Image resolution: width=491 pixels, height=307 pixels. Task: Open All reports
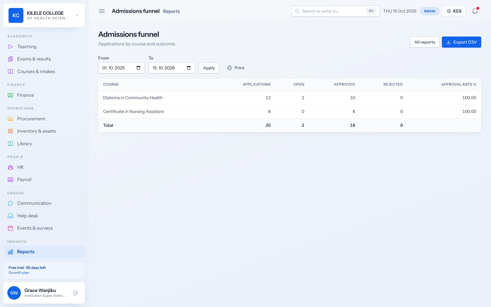coord(425,42)
